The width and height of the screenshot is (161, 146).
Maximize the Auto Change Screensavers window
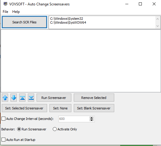140,4
